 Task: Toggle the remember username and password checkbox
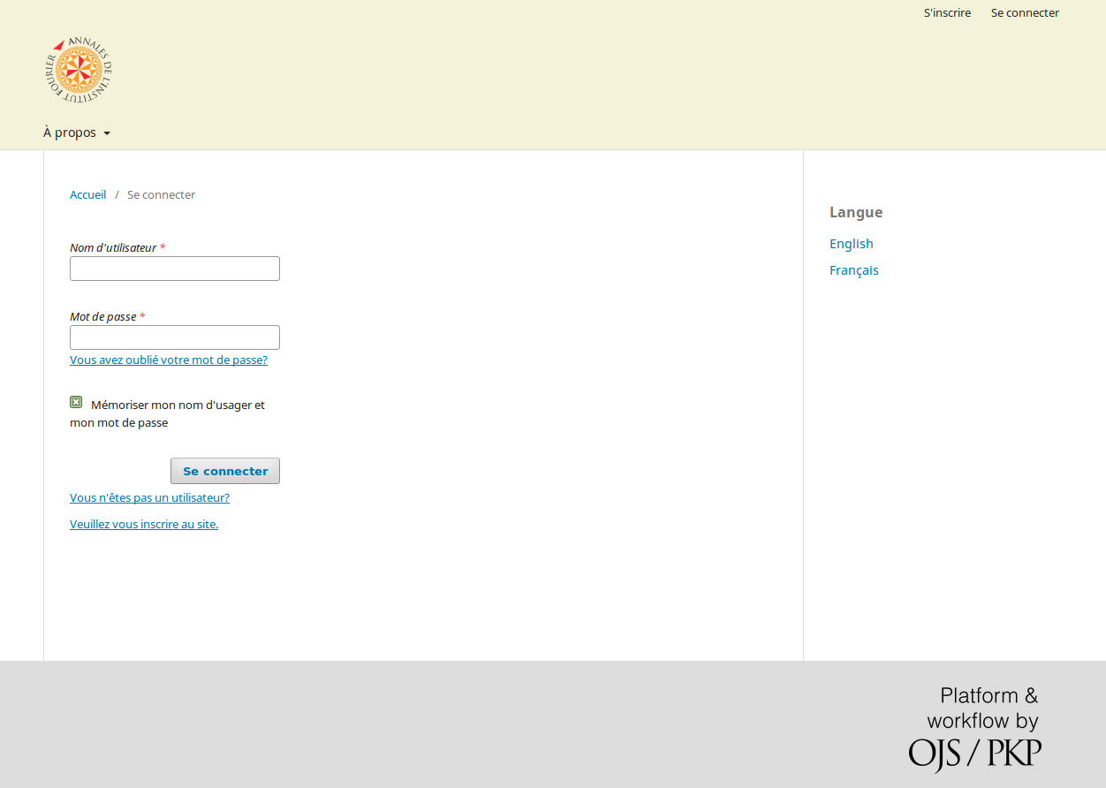(x=76, y=403)
